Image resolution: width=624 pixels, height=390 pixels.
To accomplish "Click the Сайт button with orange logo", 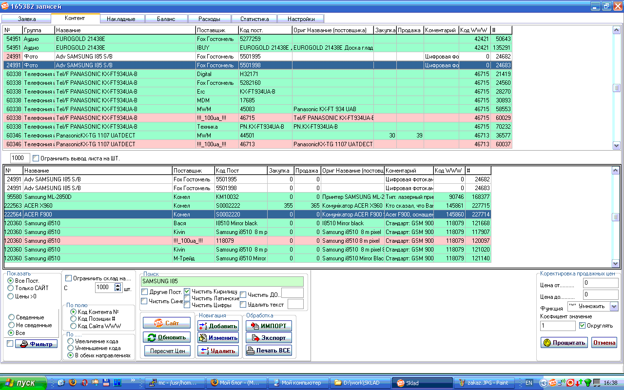I will coord(167,323).
